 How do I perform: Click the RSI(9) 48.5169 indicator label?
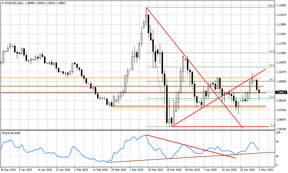(11, 133)
